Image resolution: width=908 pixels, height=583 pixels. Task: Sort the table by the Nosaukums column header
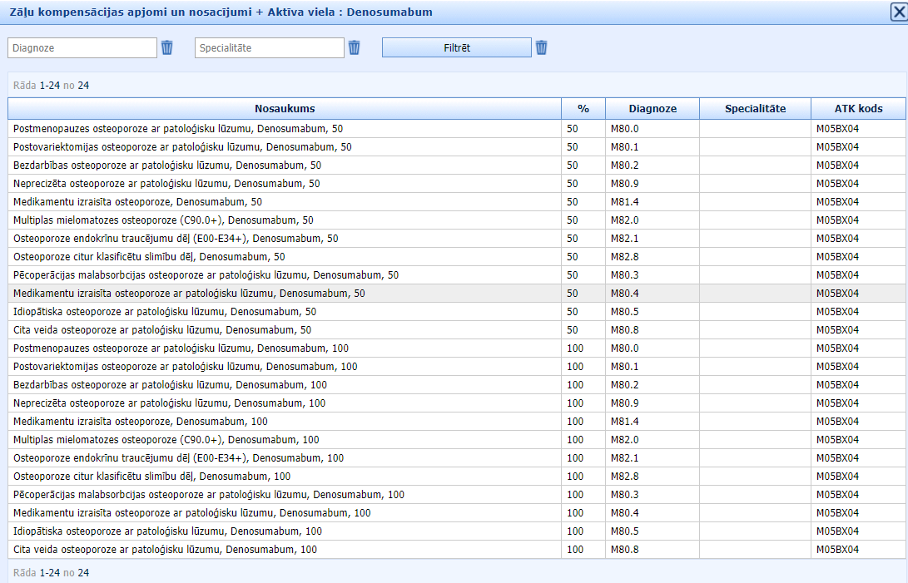coord(285,109)
